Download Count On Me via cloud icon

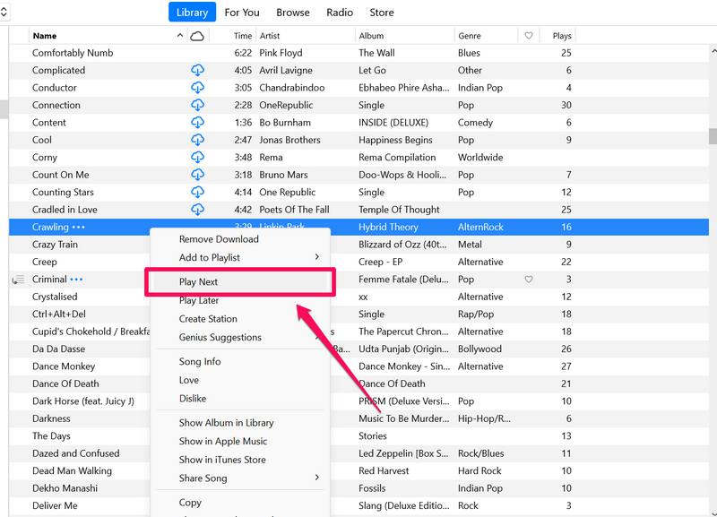[x=197, y=175]
